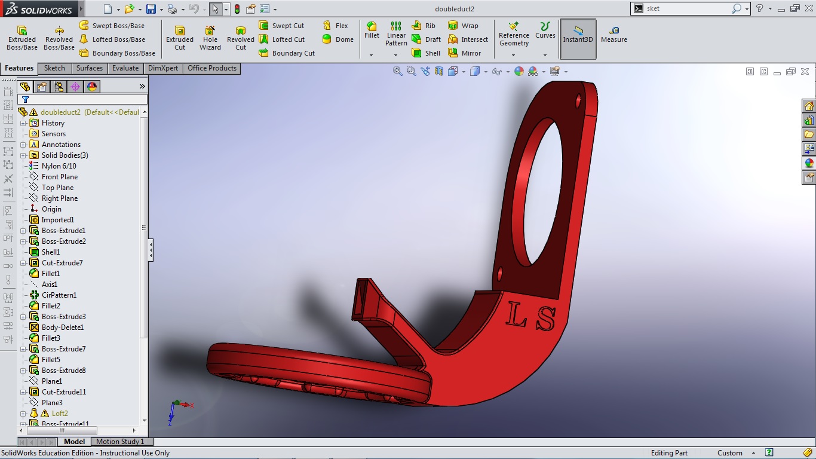Click Zoom to Fit in view toolbar
816x459 pixels.
coord(397,72)
